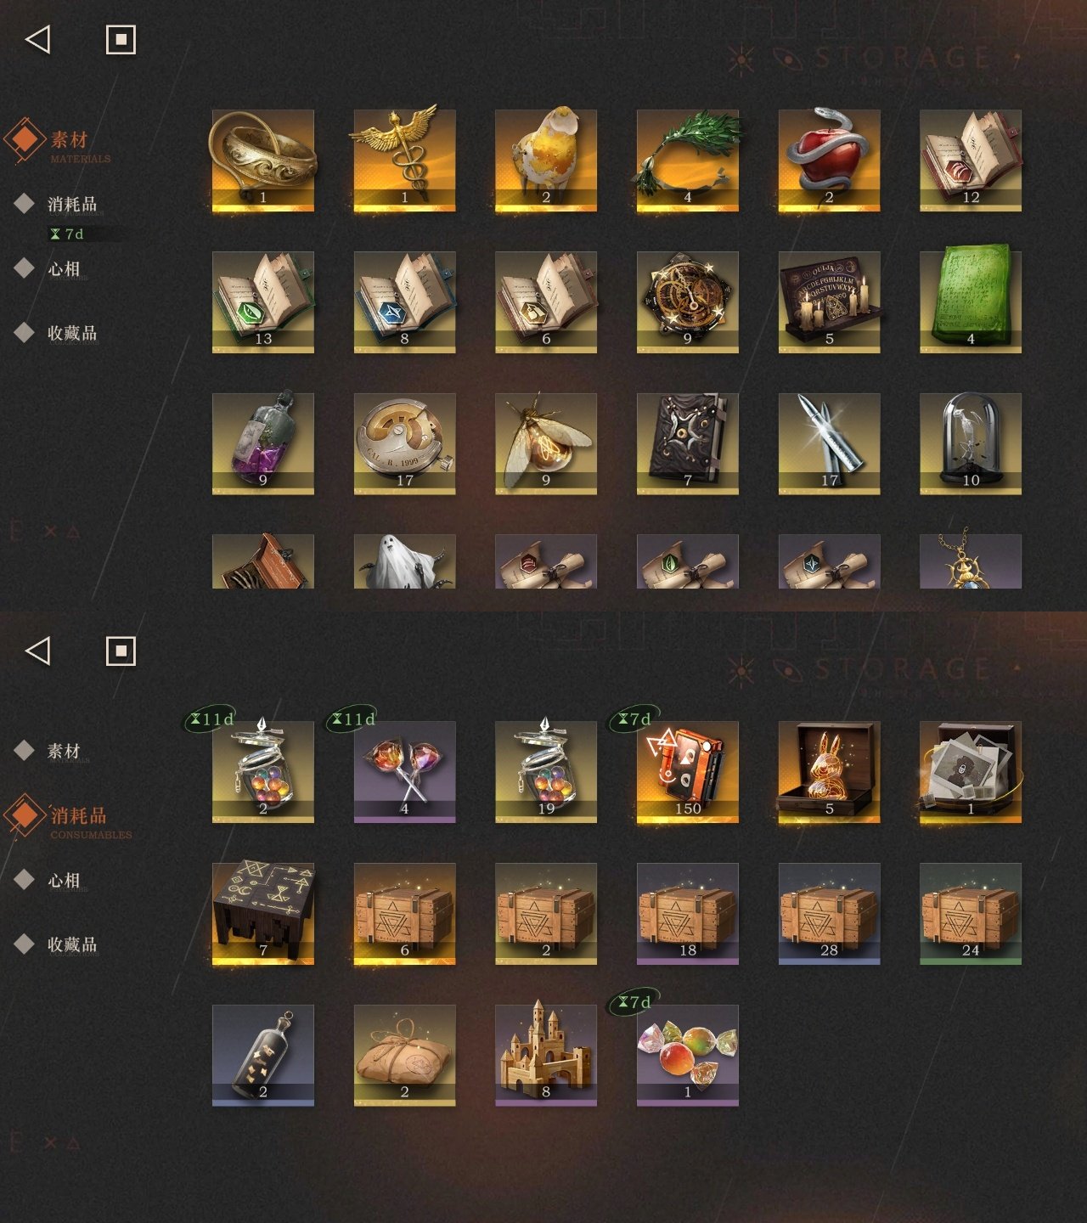Open the apple with snake item
This screenshot has width=1087, height=1223.
829,161
